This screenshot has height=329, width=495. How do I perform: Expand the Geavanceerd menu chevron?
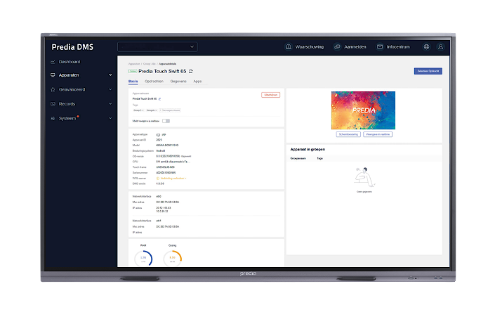click(x=110, y=89)
